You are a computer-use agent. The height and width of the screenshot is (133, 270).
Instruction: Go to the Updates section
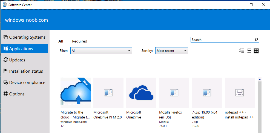(25, 60)
